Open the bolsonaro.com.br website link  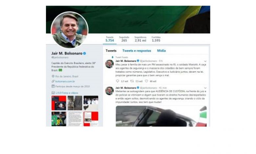pyautogui.click(x=65, y=81)
